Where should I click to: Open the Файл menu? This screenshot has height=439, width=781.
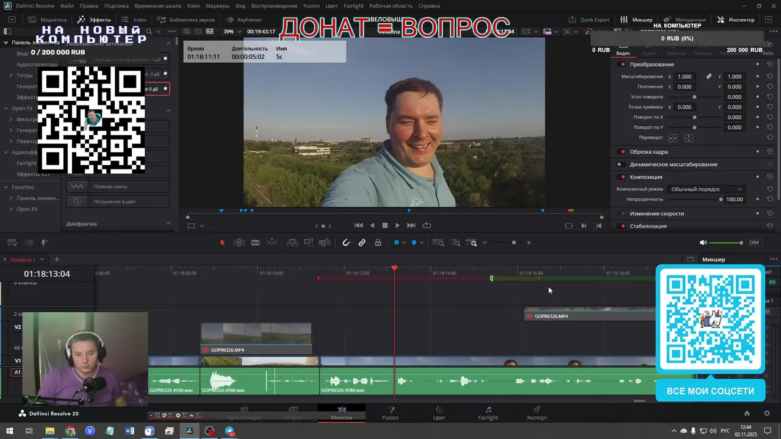tap(67, 5)
